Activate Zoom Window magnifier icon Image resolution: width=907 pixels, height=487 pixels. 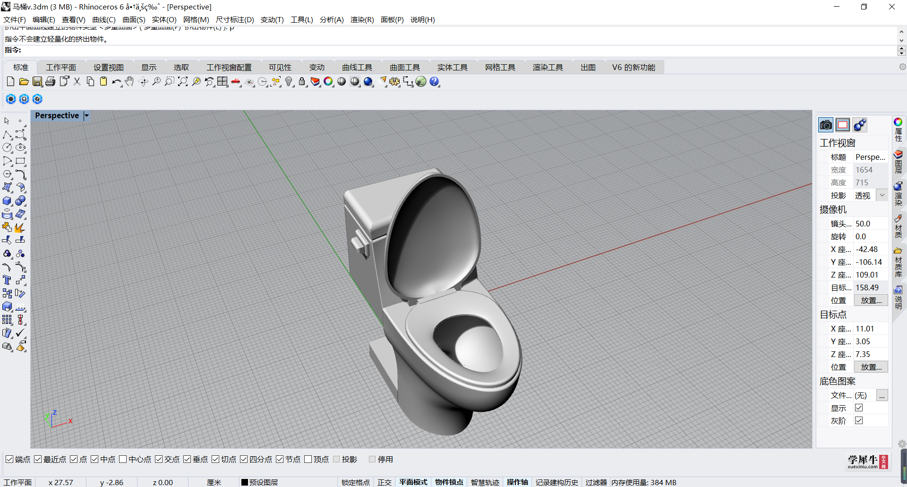(169, 82)
